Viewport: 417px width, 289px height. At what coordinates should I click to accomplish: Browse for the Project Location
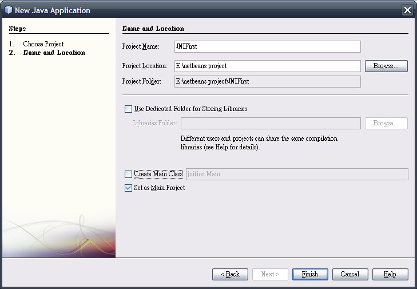click(386, 66)
